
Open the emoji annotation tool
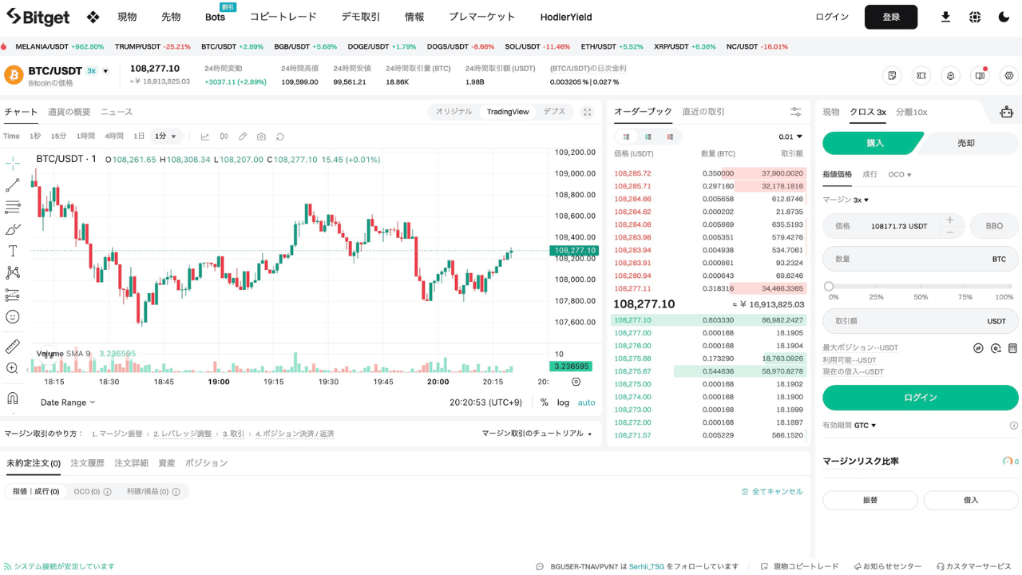(11, 315)
